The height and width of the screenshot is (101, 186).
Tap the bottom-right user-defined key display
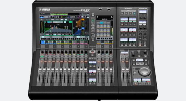(132, 40)
